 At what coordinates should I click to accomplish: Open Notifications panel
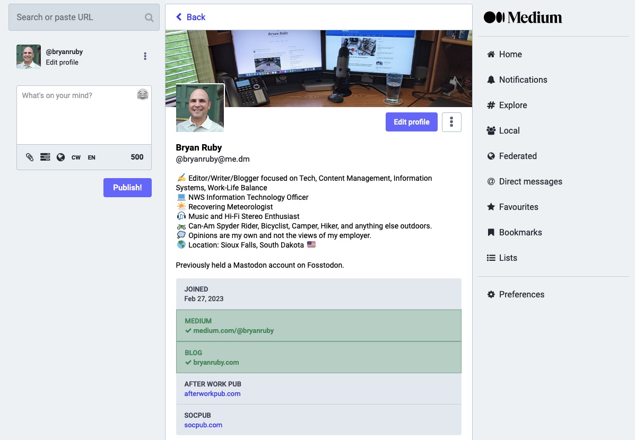click(x=523, y=80)
